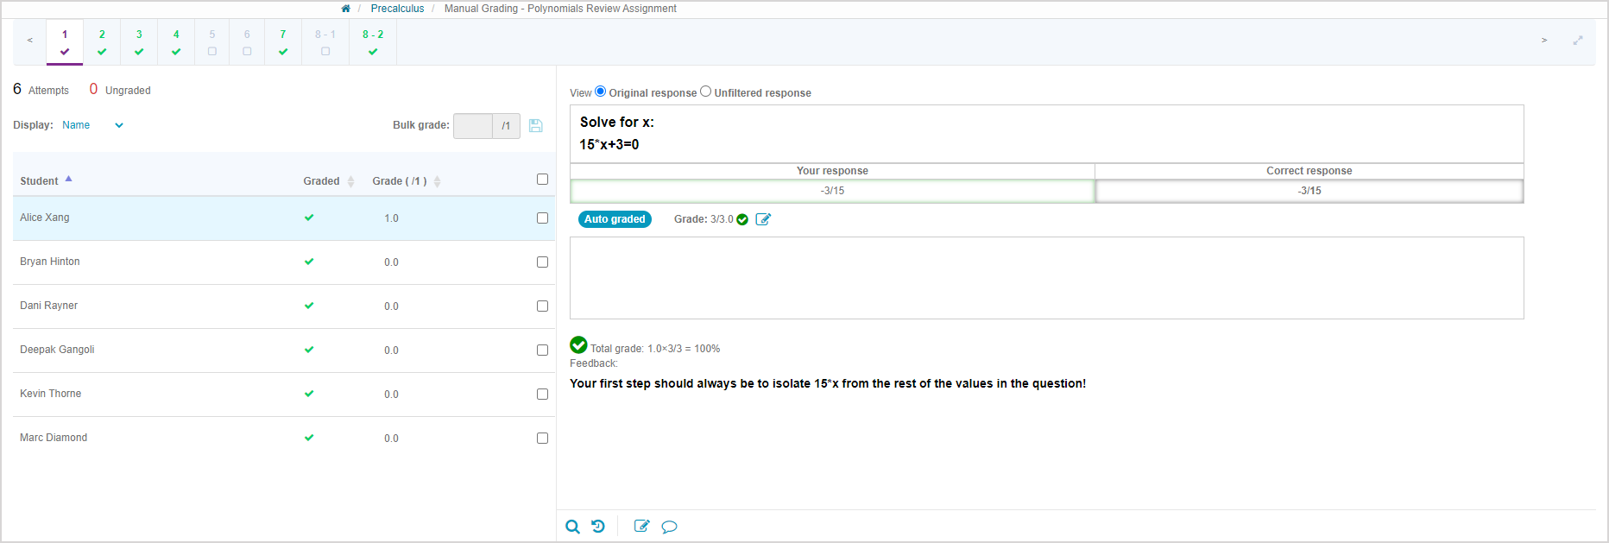Toggle the select-all students checkbox
The image size is (1609, 543).
point(542,180)
